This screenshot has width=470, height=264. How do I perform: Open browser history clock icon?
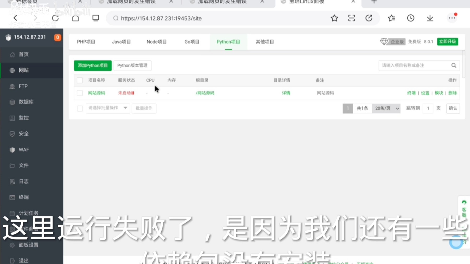click(411, 18)
